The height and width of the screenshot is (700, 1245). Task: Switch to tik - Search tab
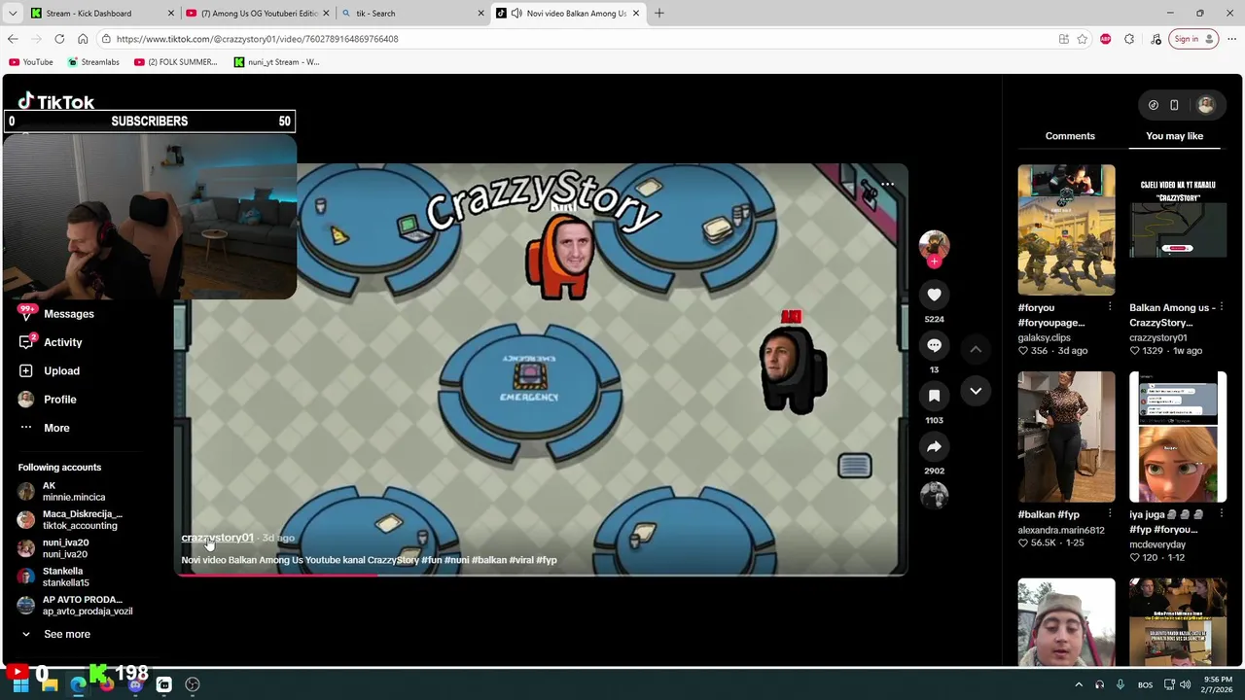[412, 14]
